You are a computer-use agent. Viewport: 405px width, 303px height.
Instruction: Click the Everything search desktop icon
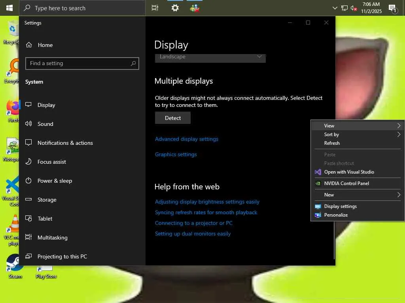point(12,71)
